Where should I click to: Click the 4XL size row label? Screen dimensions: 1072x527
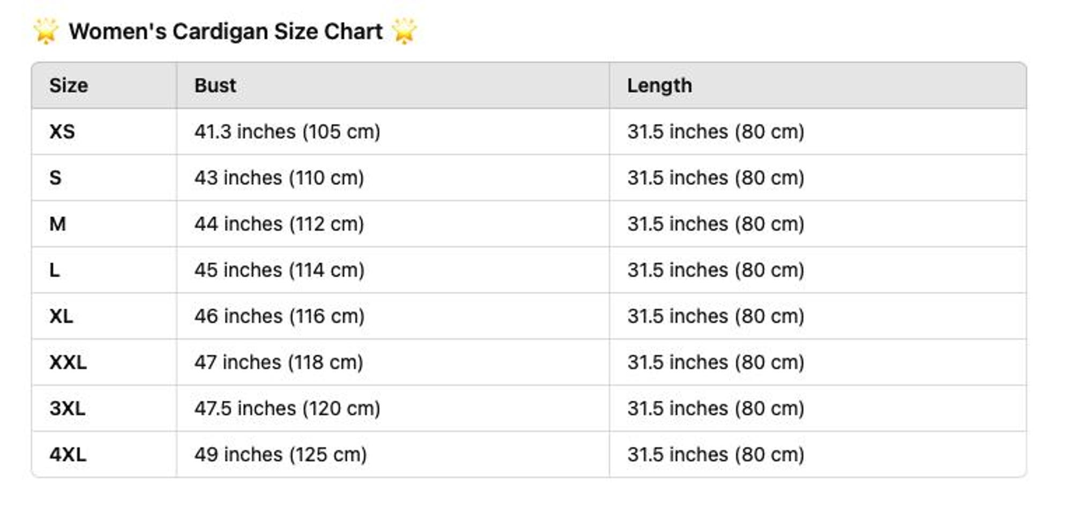coord(68,455)
